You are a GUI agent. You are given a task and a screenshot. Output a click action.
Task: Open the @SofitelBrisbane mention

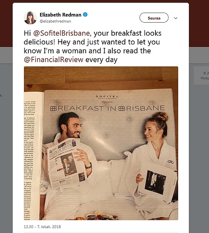coord(61,33)
